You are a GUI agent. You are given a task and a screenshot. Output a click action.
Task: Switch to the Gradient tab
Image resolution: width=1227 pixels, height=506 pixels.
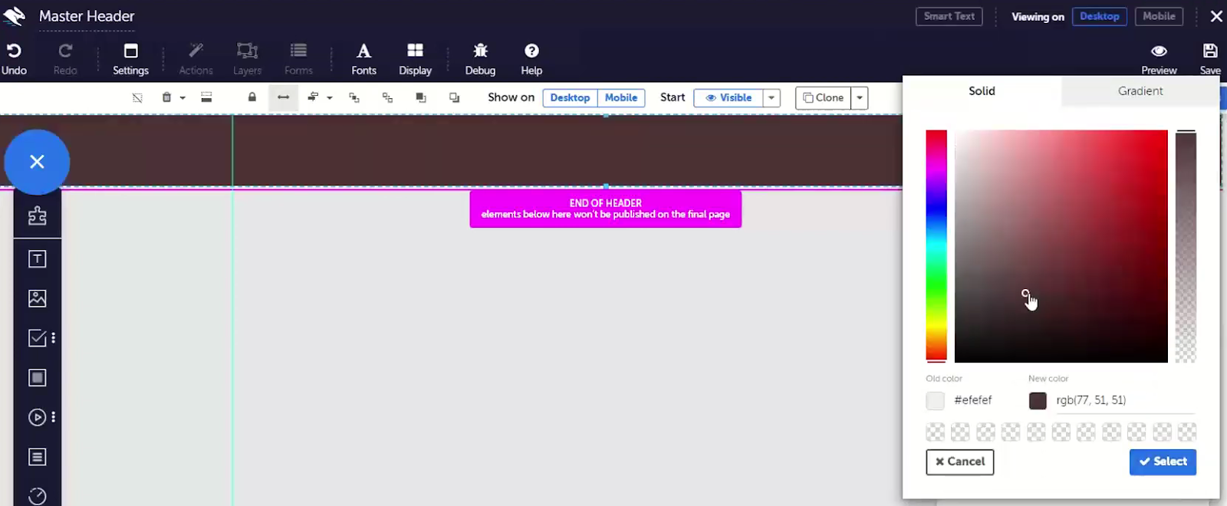click(1140, 90)
